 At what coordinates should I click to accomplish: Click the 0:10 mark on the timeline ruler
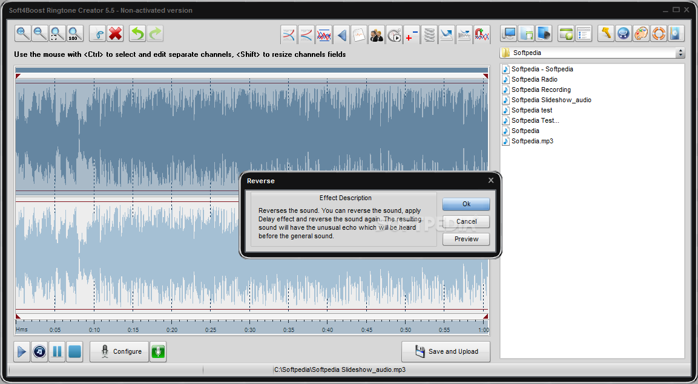pos(94,330)
